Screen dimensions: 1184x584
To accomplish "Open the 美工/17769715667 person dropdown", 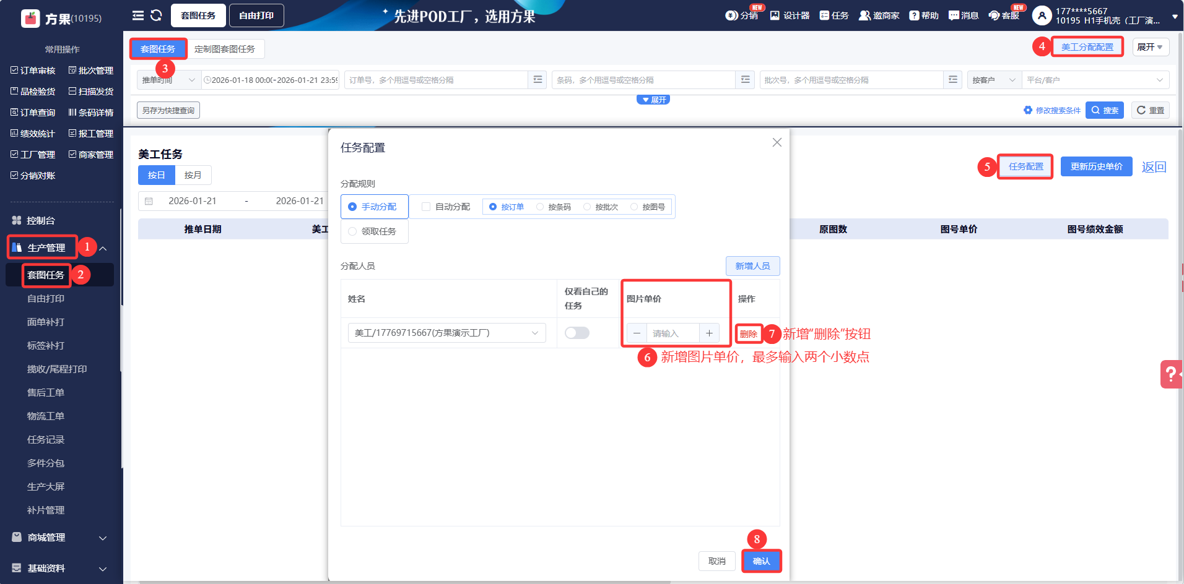I will click(446, 333).
